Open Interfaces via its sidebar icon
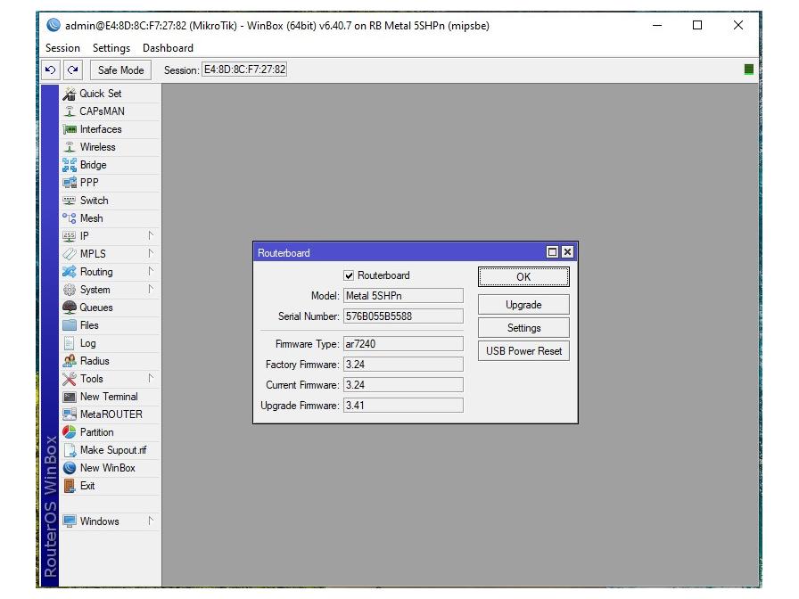Viewport: 799px width, 599px height. [x=70, y=129]
